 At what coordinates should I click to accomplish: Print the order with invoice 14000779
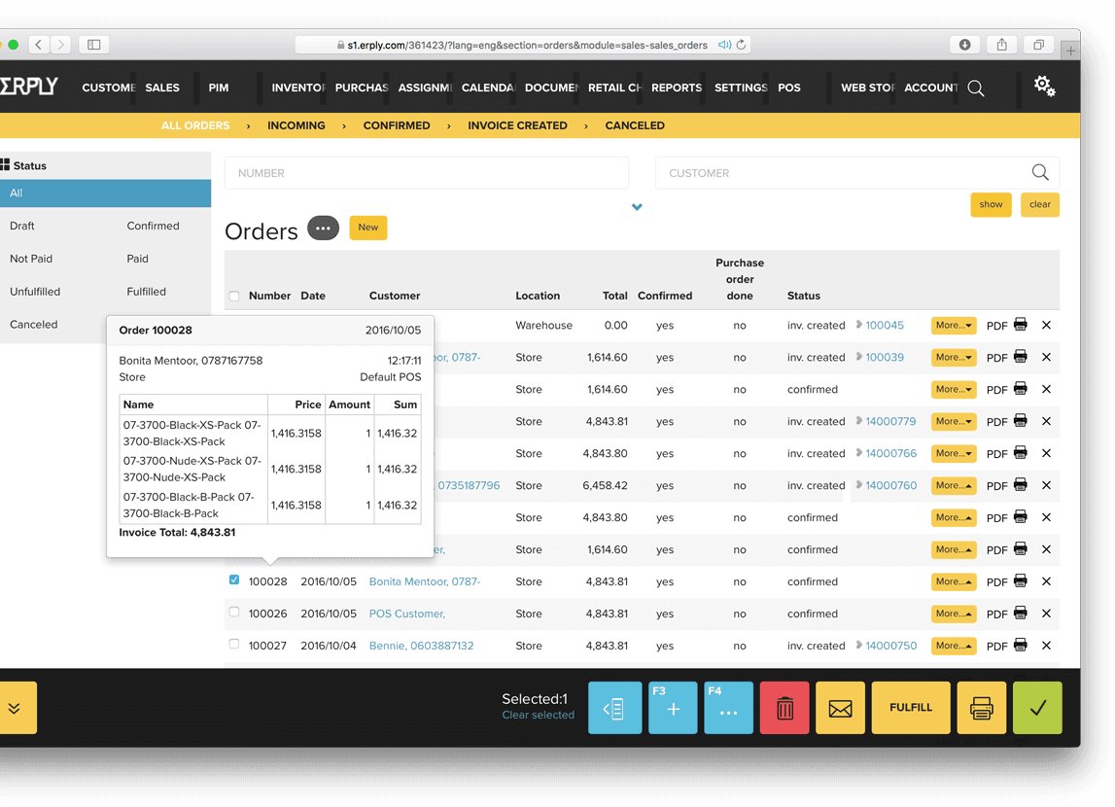coord(1021,421)
